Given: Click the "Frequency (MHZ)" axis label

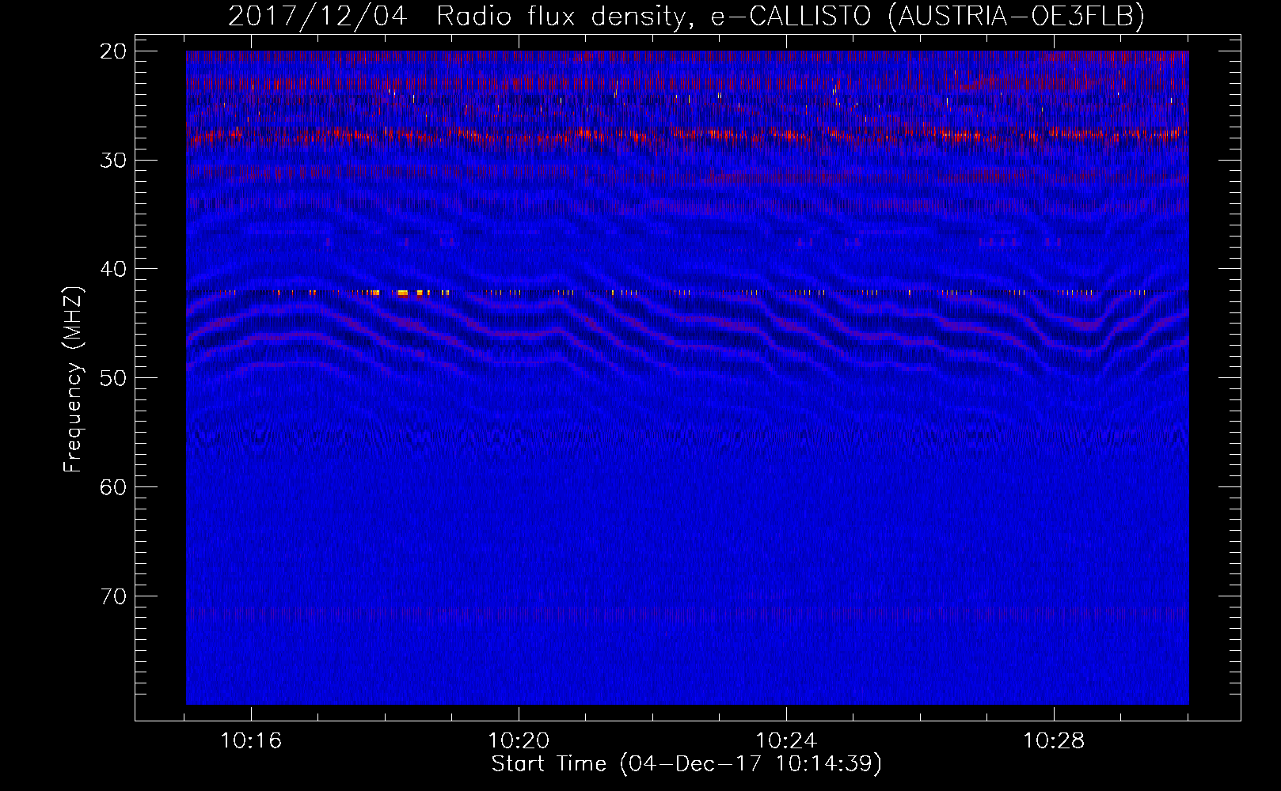Looking at the screenshot, I should (x=73, y=380).
